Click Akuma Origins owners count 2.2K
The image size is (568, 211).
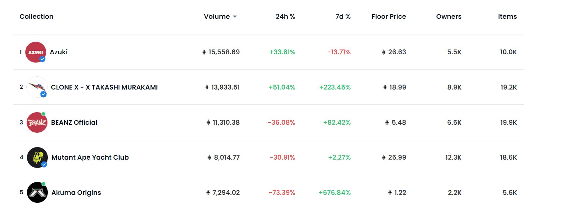click(x=455, y=193)
